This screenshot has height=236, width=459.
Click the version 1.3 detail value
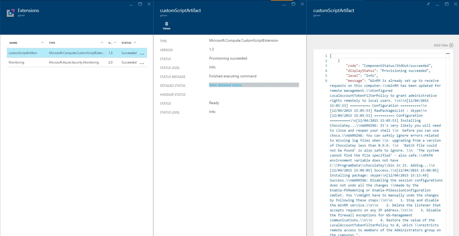tap(211, 49)
